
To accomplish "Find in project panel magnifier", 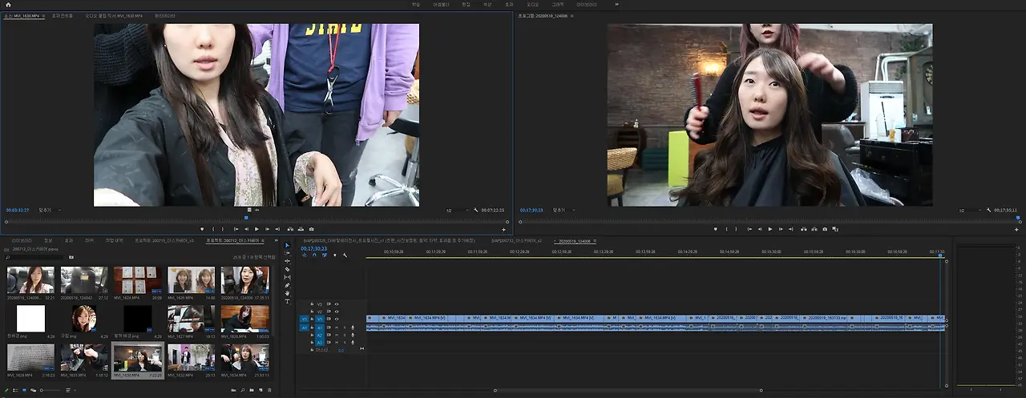I will click(x=242, y=390).
